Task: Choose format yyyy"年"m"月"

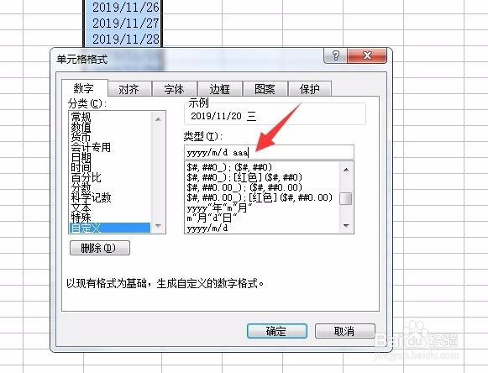Action: [263, 208]
